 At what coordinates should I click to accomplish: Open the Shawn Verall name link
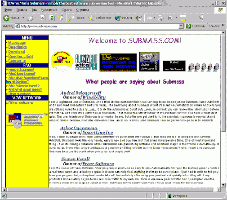(x=76, y=159)
